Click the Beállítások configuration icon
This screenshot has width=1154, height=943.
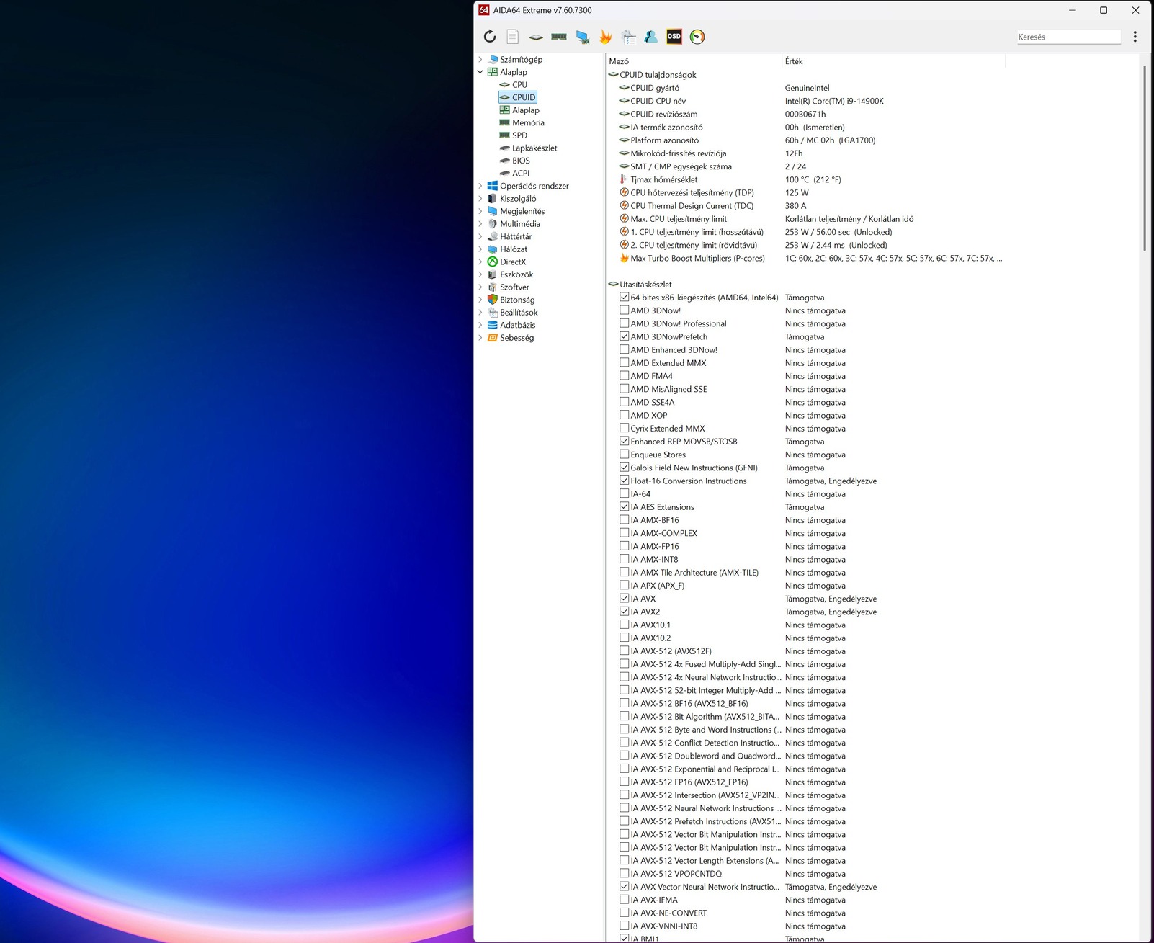coord(493,313)
